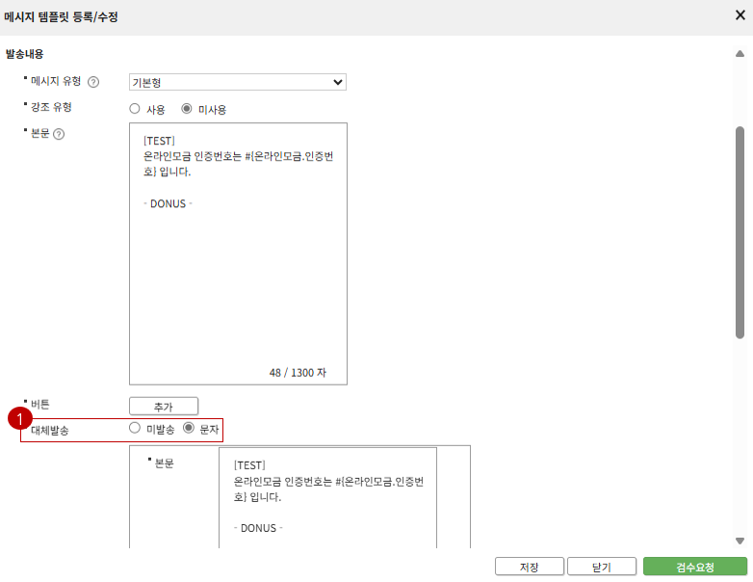Click the 닫기 button
Viewport: 753px width, 582px height.
(x=601, y=567)
